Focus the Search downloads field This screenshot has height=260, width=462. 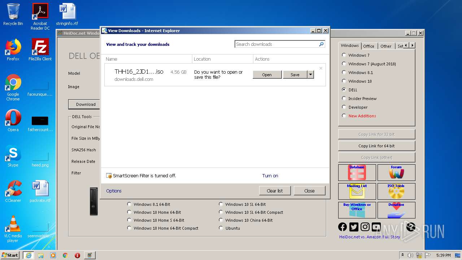276,44
